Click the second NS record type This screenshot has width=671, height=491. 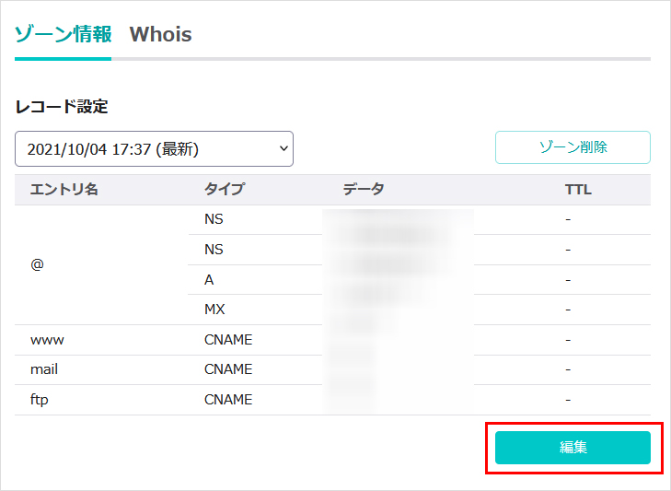[x=214, y=250]
